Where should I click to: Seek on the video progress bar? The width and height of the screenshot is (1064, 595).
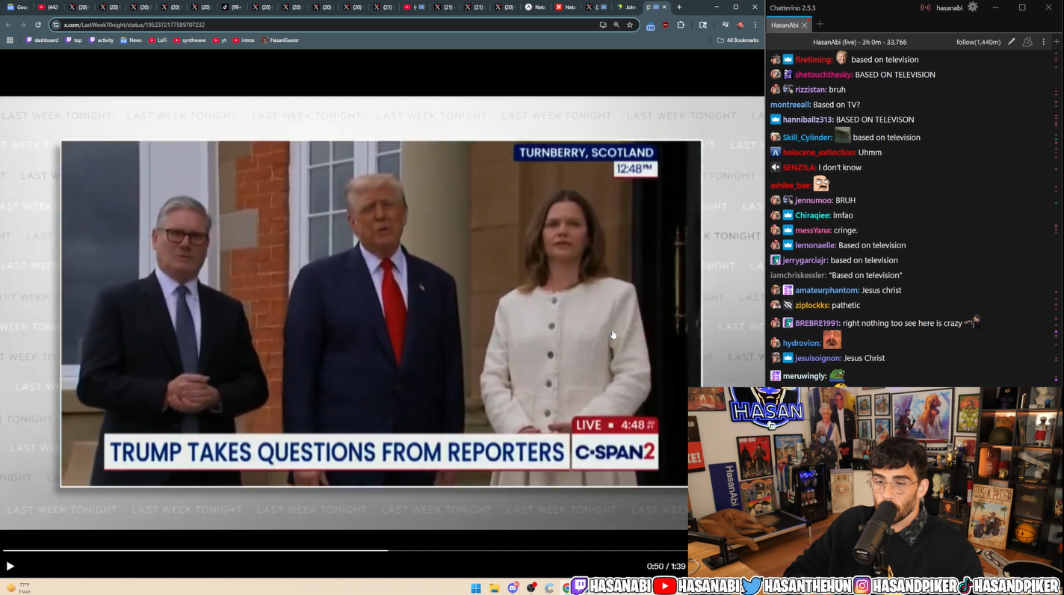344,551
